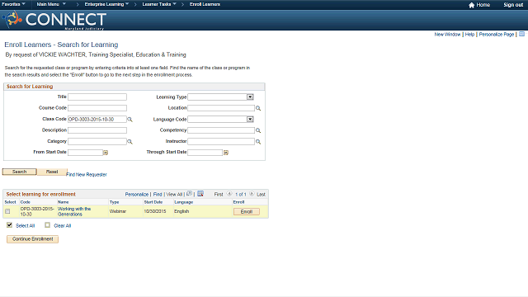Open the Help link
Viewport: 528px width, 297px height.
click(x=469, y=35)
